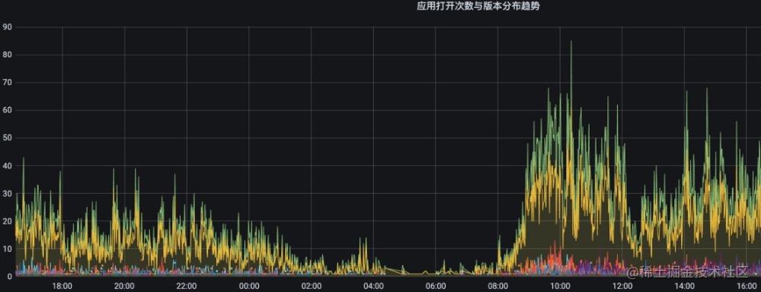This screenshot has height=292, width=761.
Task: Click the y-axis value 20
Action: pyautogui.click(x=7, y=221)
